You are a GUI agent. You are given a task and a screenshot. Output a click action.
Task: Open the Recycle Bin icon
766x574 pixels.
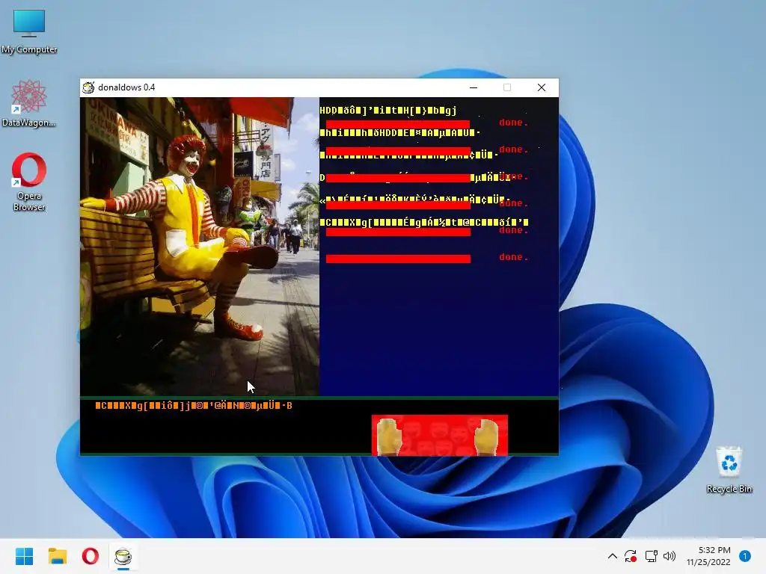coord(729,469)
